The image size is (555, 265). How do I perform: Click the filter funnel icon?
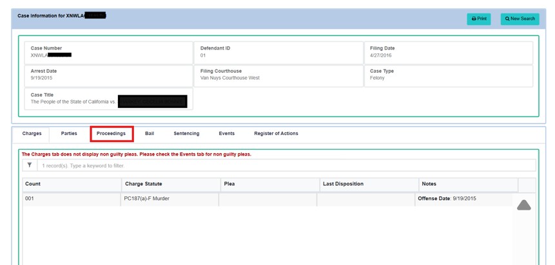point(30,165)
